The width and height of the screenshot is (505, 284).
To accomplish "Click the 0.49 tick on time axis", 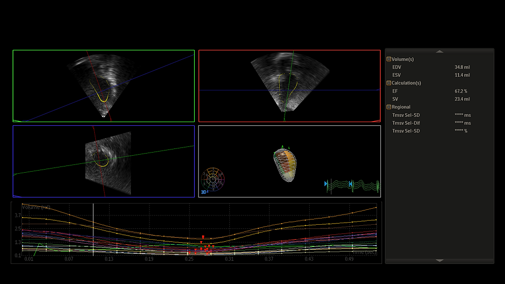I will coord(349,259).
